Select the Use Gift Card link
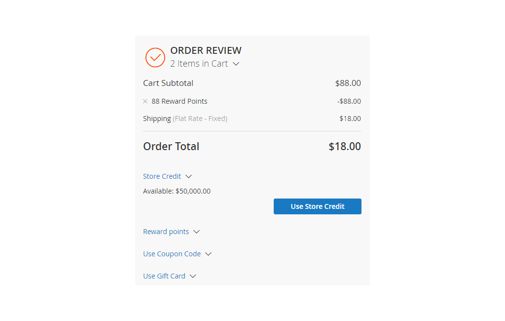The height and width of the screenshot is (321, 505). (164, 276)
